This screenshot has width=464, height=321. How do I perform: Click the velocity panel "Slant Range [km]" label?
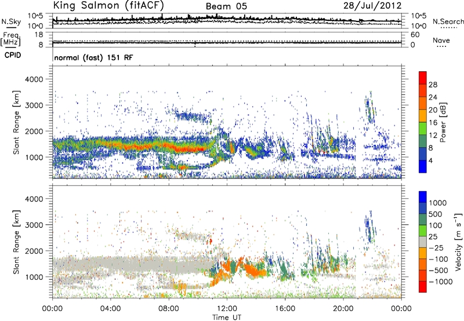(x=16, y=242)
